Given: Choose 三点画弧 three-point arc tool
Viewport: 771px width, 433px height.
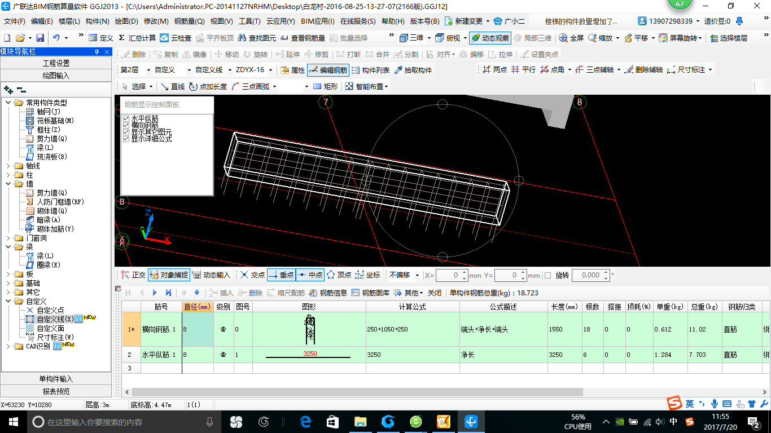Looking at the screenshot, I should (251, 86).
